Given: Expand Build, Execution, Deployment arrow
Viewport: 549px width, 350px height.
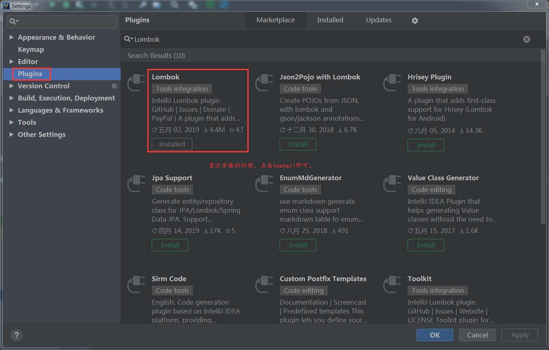Looking at the screenshot, I should coord(11,98).
